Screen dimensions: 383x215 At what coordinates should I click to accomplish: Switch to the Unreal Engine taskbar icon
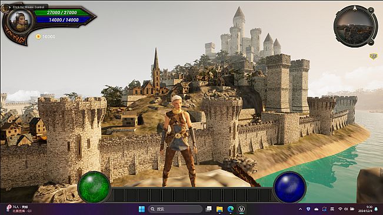[x=241, y=209]
